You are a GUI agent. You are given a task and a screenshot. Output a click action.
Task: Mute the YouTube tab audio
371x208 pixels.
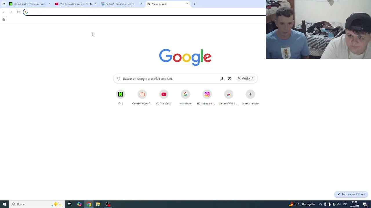point(91,4)
